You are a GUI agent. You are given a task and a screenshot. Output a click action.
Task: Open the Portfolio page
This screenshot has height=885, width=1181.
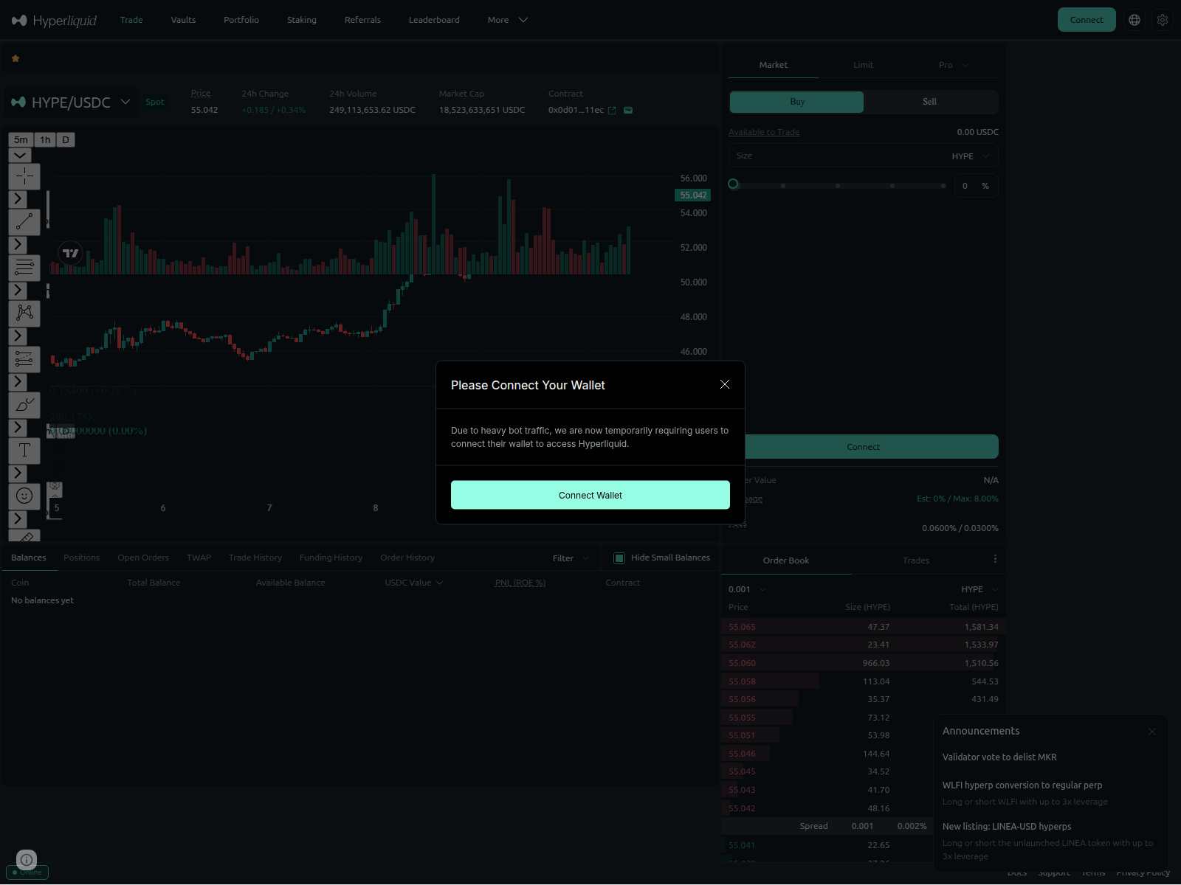[x=241, y=20]
